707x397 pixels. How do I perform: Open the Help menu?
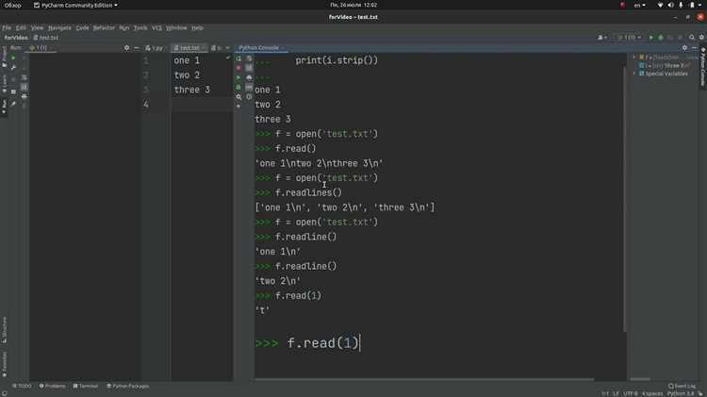click(198, 27)
